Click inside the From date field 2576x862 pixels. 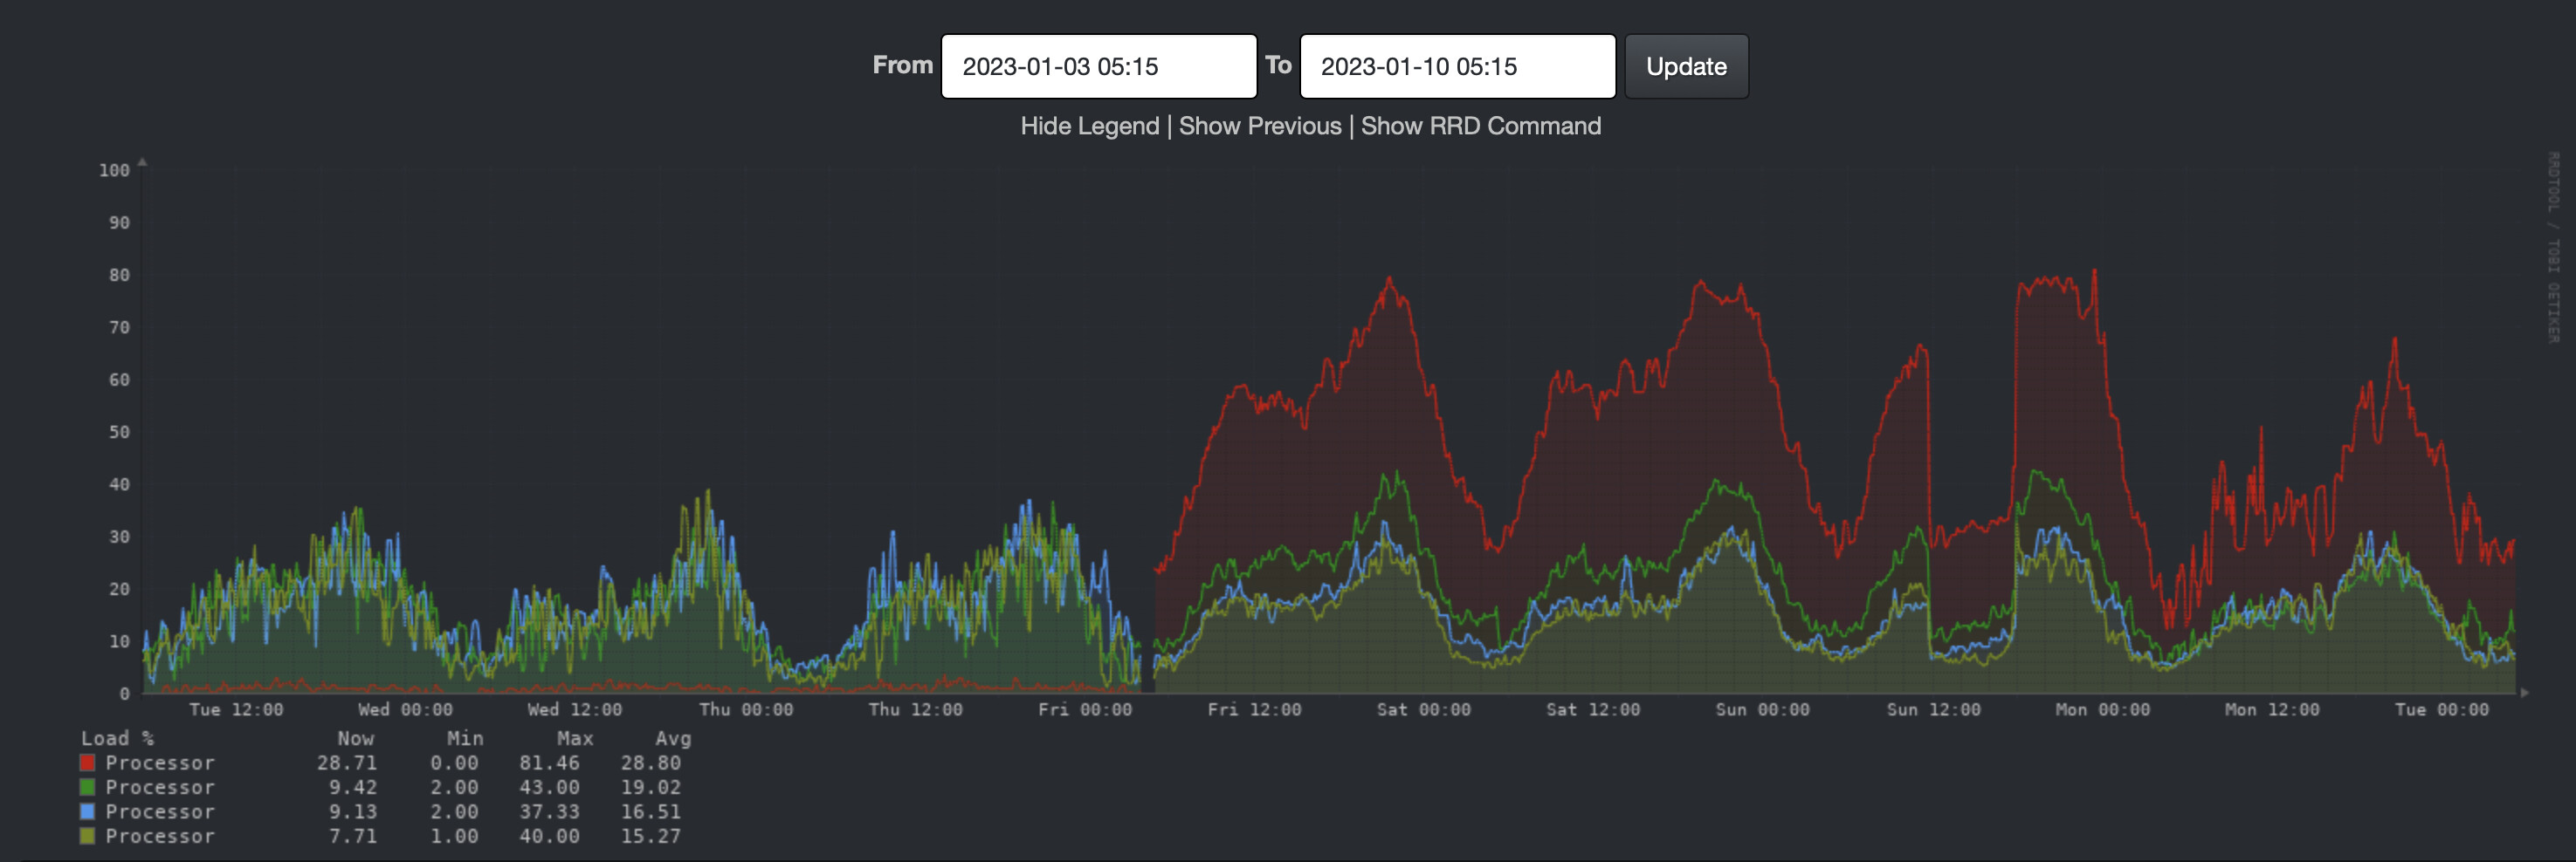tap(1098, 66)
